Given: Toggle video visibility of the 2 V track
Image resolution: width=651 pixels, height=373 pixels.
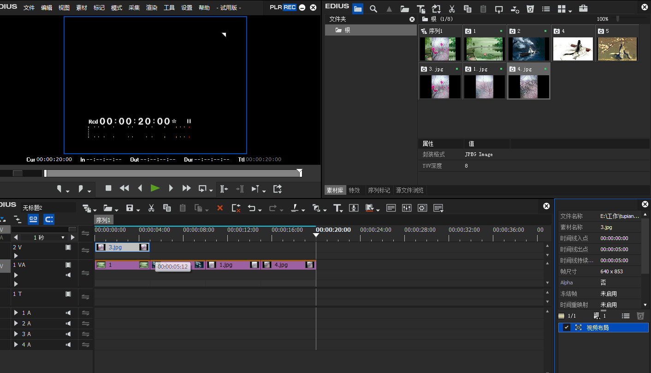Looking at the screenshot, I should coord(68,247).
